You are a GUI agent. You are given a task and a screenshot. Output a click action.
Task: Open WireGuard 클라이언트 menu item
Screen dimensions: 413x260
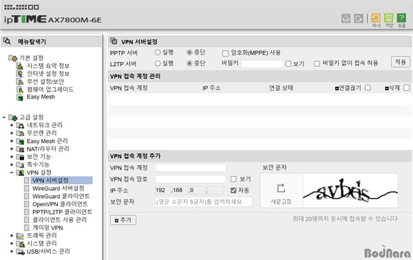(61, 196)
